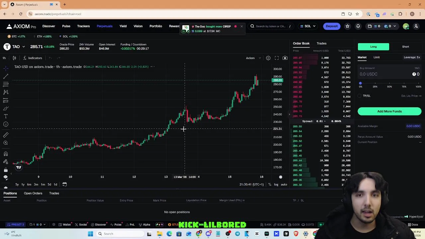Image resolution: width=425 pixels, height=239 pixels.
Task: Click the Deposit button
Action: pyautogui.click(x=332, y=26)
